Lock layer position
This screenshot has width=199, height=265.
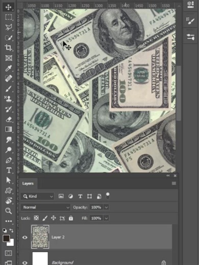(54, 218)
